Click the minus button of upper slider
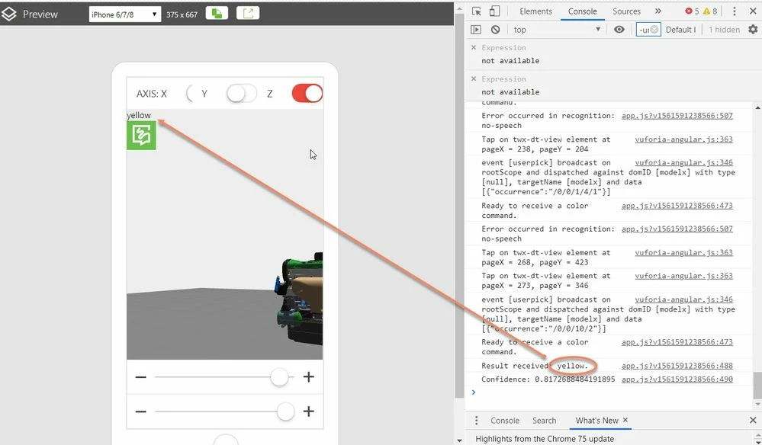Viewport: 762px width, 445px height. click(141, 377)
